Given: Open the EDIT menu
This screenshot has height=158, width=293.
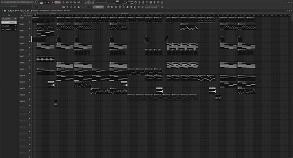Looking at the screenshot, I should (5, 2).
